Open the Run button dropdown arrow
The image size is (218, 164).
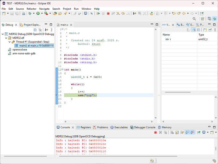pyautogui.click(x=41, y=13)
